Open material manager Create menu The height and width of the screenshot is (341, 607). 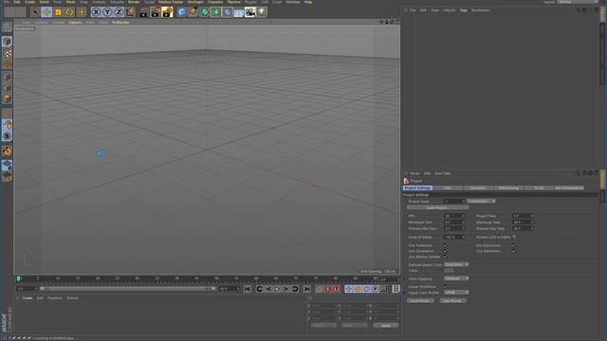(x=28, y=298)
